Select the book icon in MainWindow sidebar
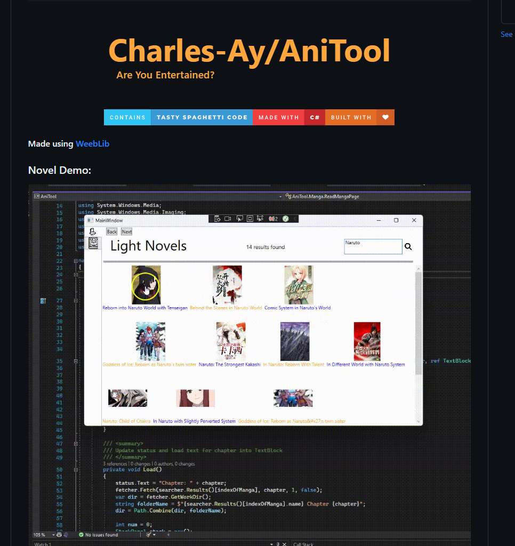Image resolution: width=515 pixels, height=546 pixels. pos(94,243)
